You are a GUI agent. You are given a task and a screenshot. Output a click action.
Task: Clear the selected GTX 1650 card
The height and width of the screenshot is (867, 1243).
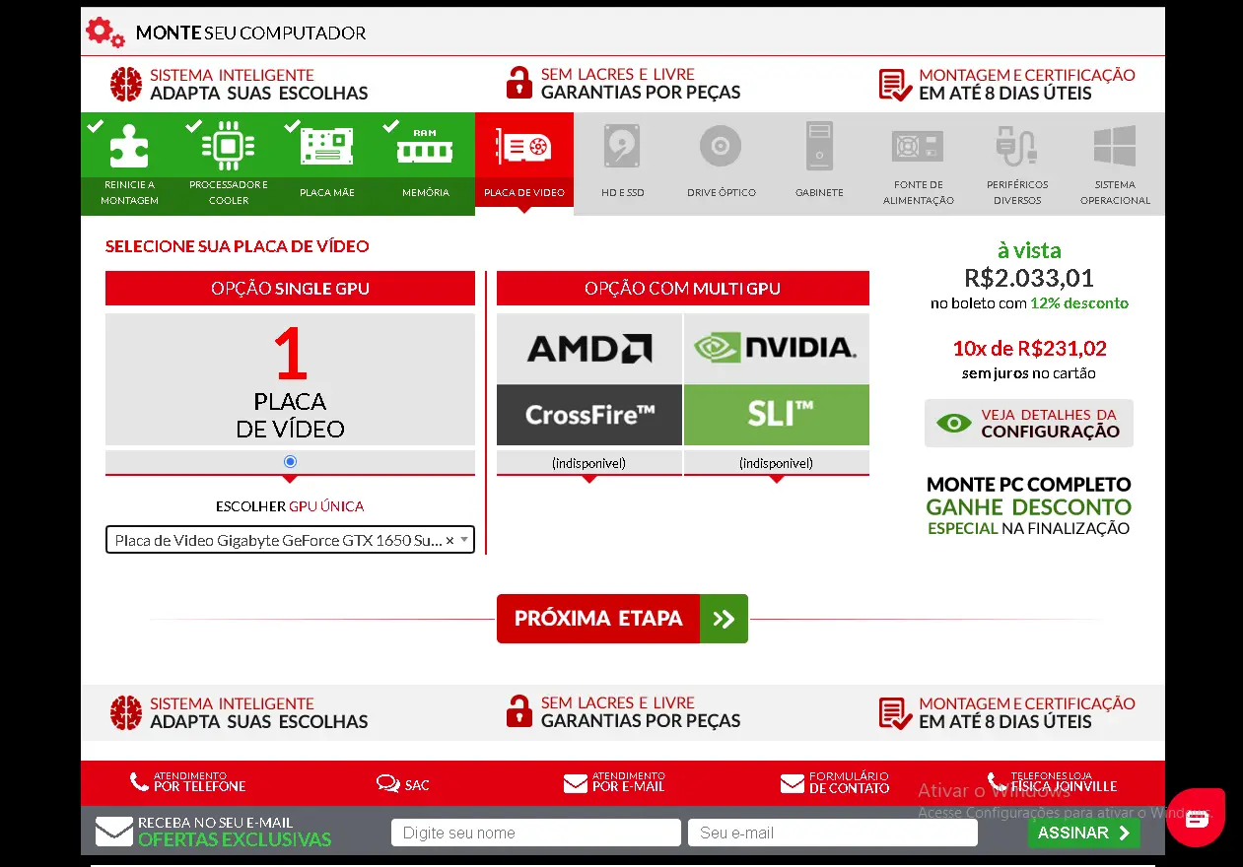(449, 540)
